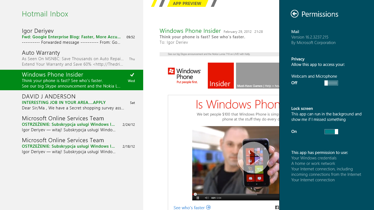Open the Microsoft Online Services Team email dated 2/24/12

click(71, 124)
